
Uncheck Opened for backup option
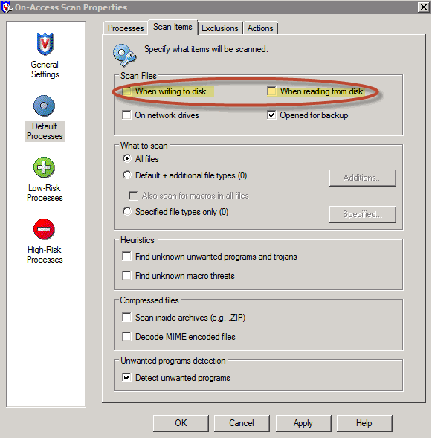[x=271, y=115]
